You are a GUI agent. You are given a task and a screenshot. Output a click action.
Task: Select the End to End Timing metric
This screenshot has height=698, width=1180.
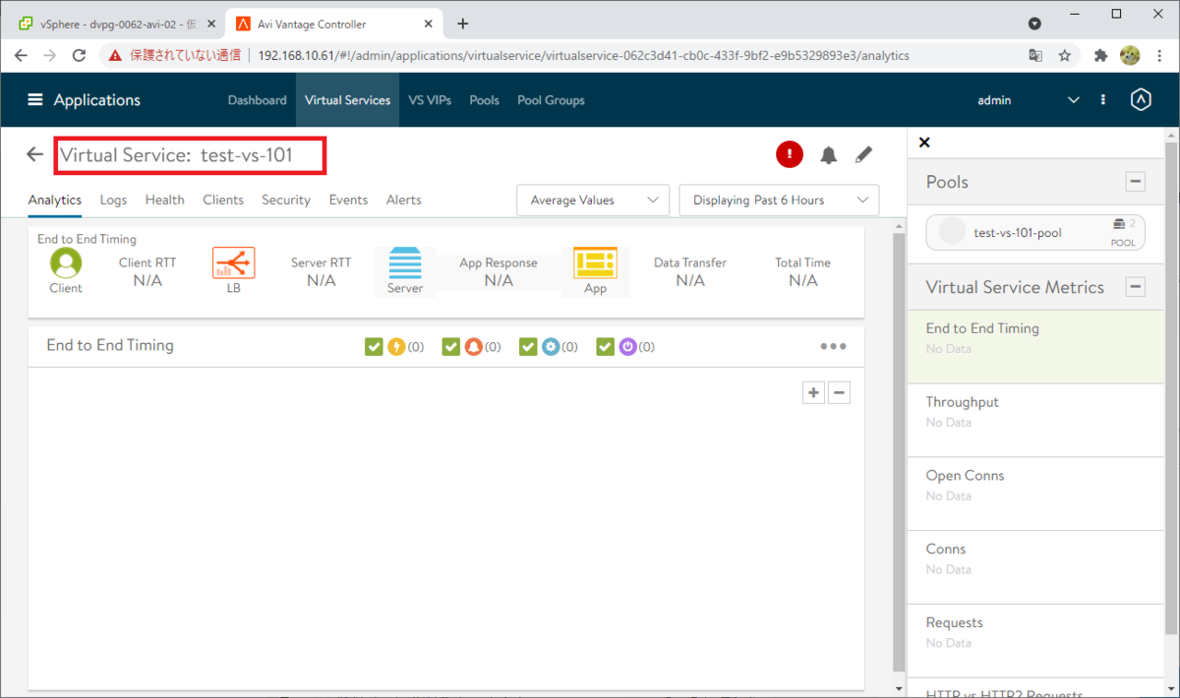point(1034,347)
